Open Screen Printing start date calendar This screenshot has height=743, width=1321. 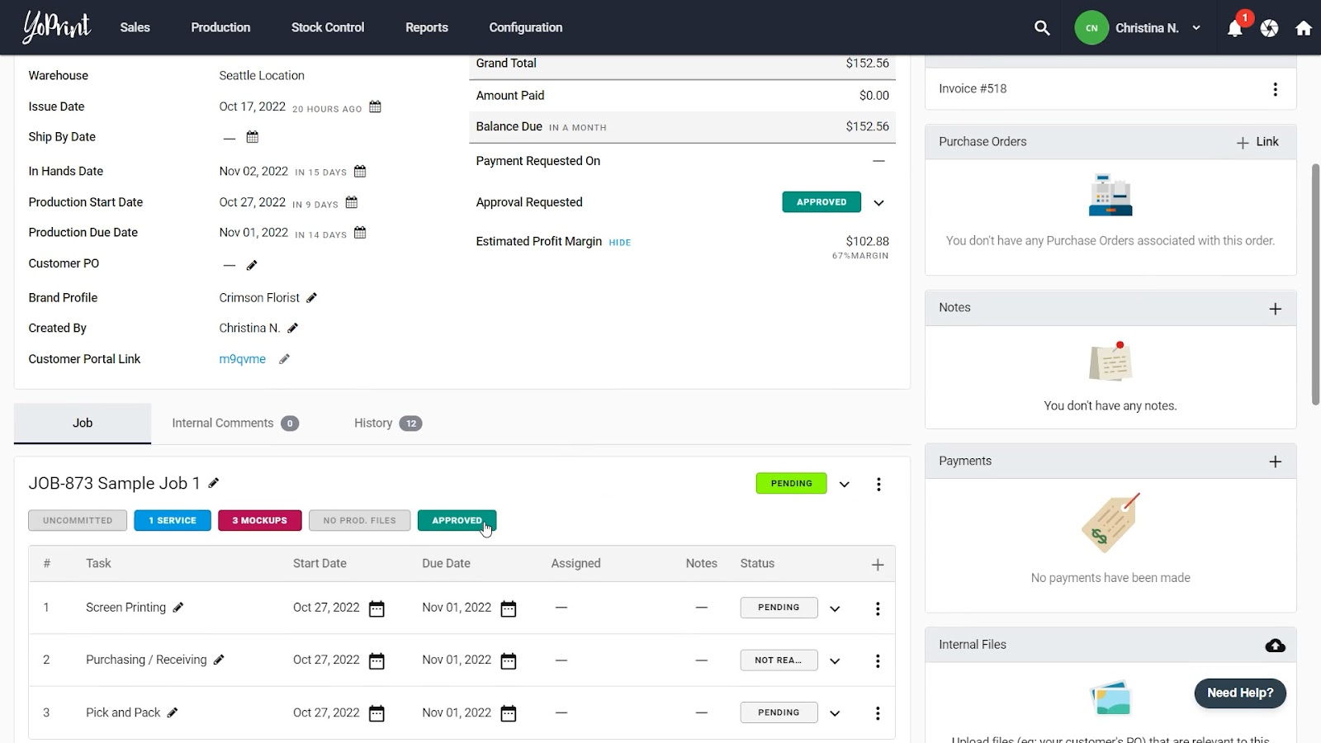click(376, 609)
